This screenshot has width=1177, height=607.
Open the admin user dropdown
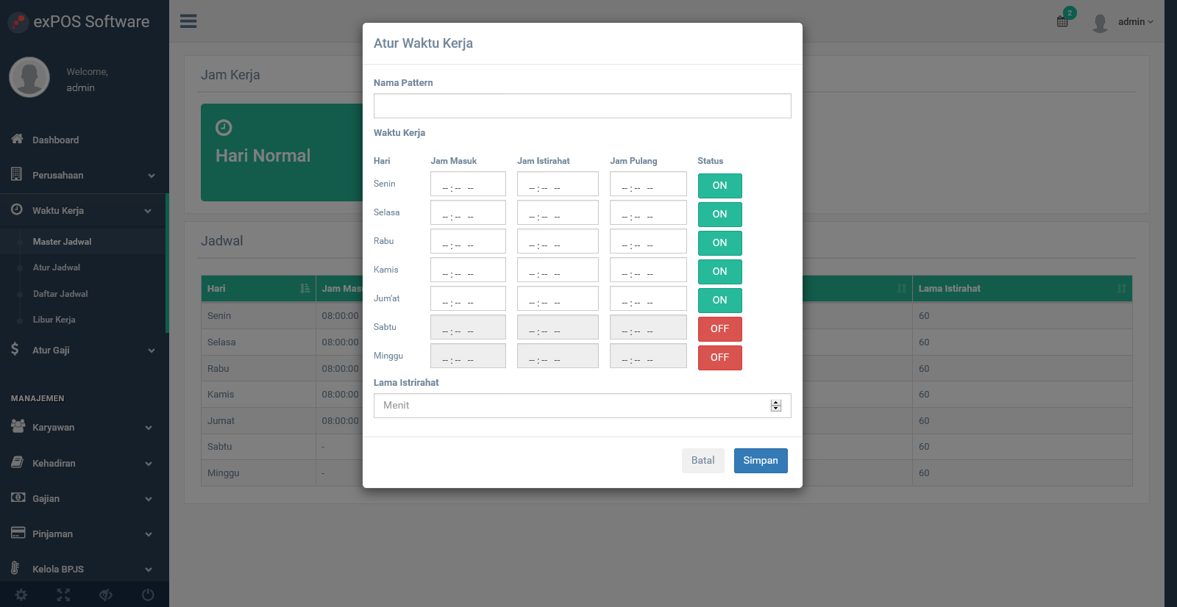pyautogui.click(x=1136, y=22)
